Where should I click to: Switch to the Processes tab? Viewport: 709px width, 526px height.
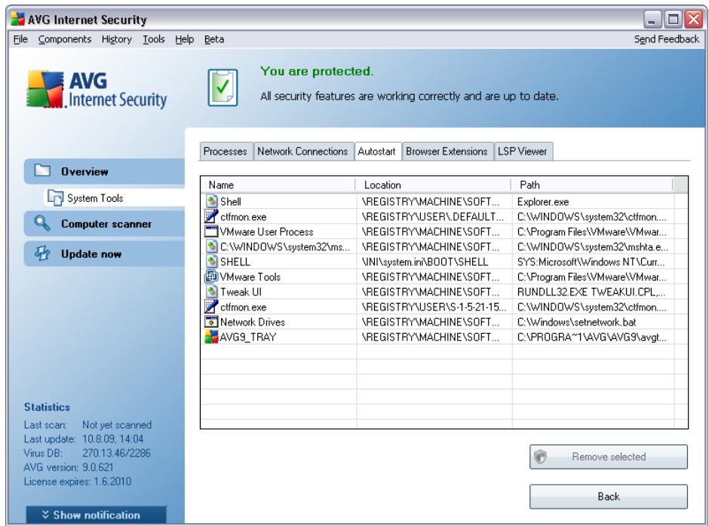tap(226, 151)
